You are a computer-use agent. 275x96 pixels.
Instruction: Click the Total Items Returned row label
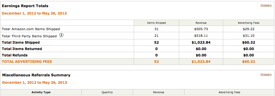(x=22, y=49)
